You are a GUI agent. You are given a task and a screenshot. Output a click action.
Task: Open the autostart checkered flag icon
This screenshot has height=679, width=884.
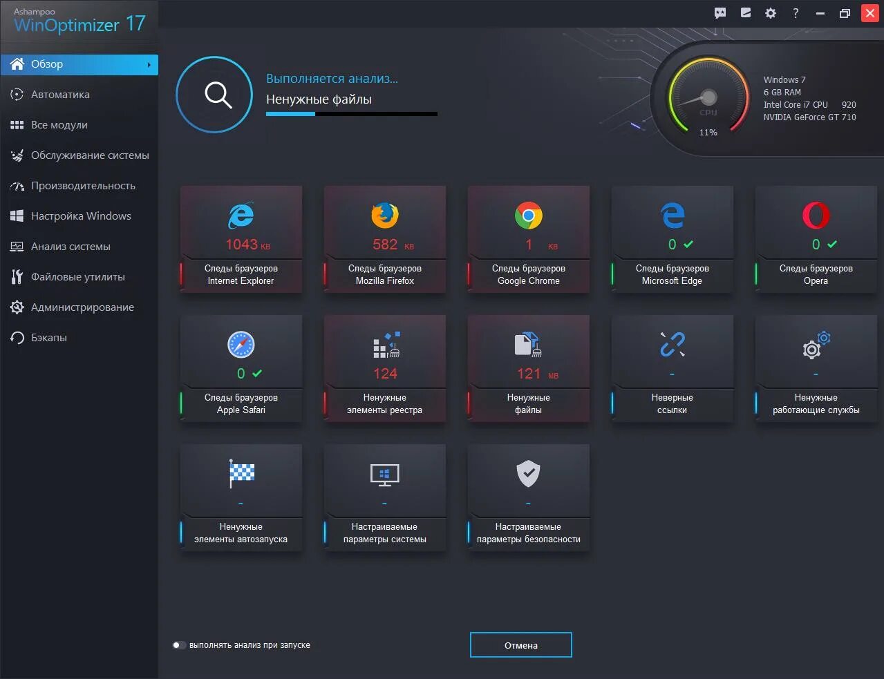tap(242, 473)
